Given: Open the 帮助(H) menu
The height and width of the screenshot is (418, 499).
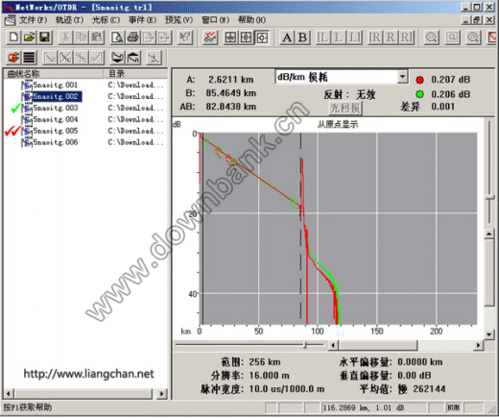Looking at the screenshot, I should (x=251, y=20).
